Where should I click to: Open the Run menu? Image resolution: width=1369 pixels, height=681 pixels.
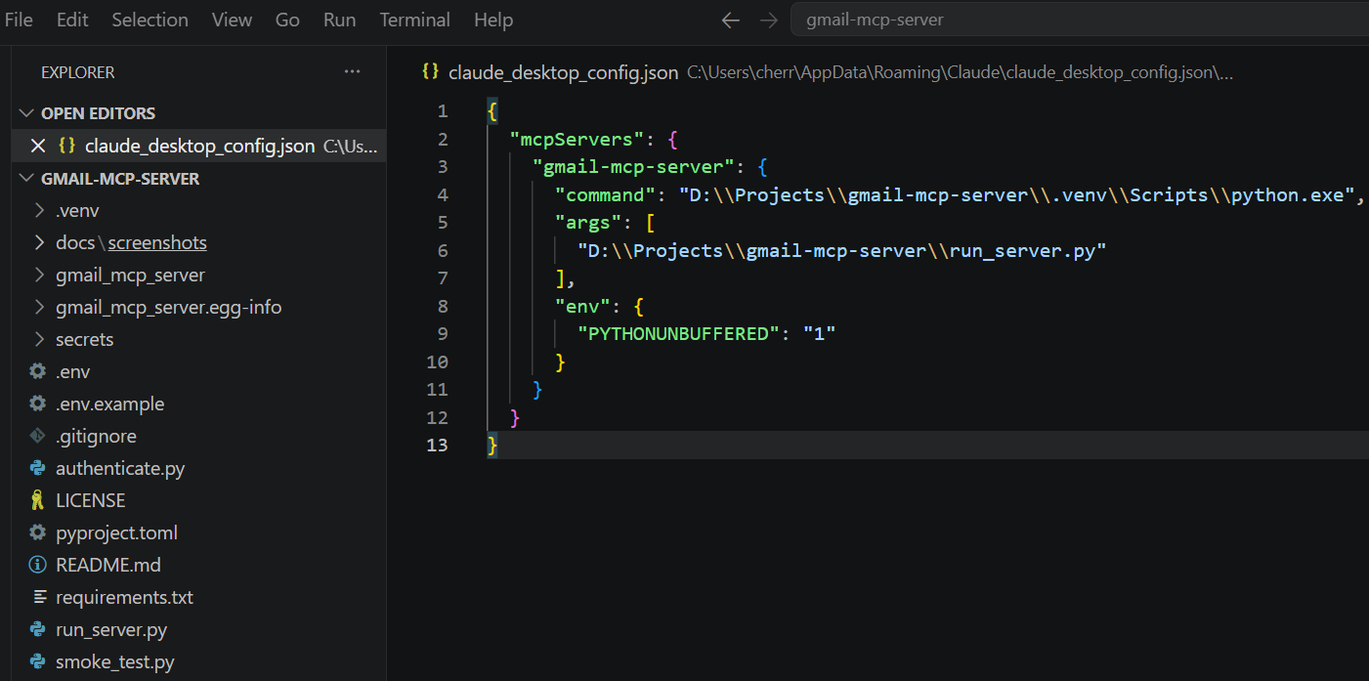pos(339,20)
